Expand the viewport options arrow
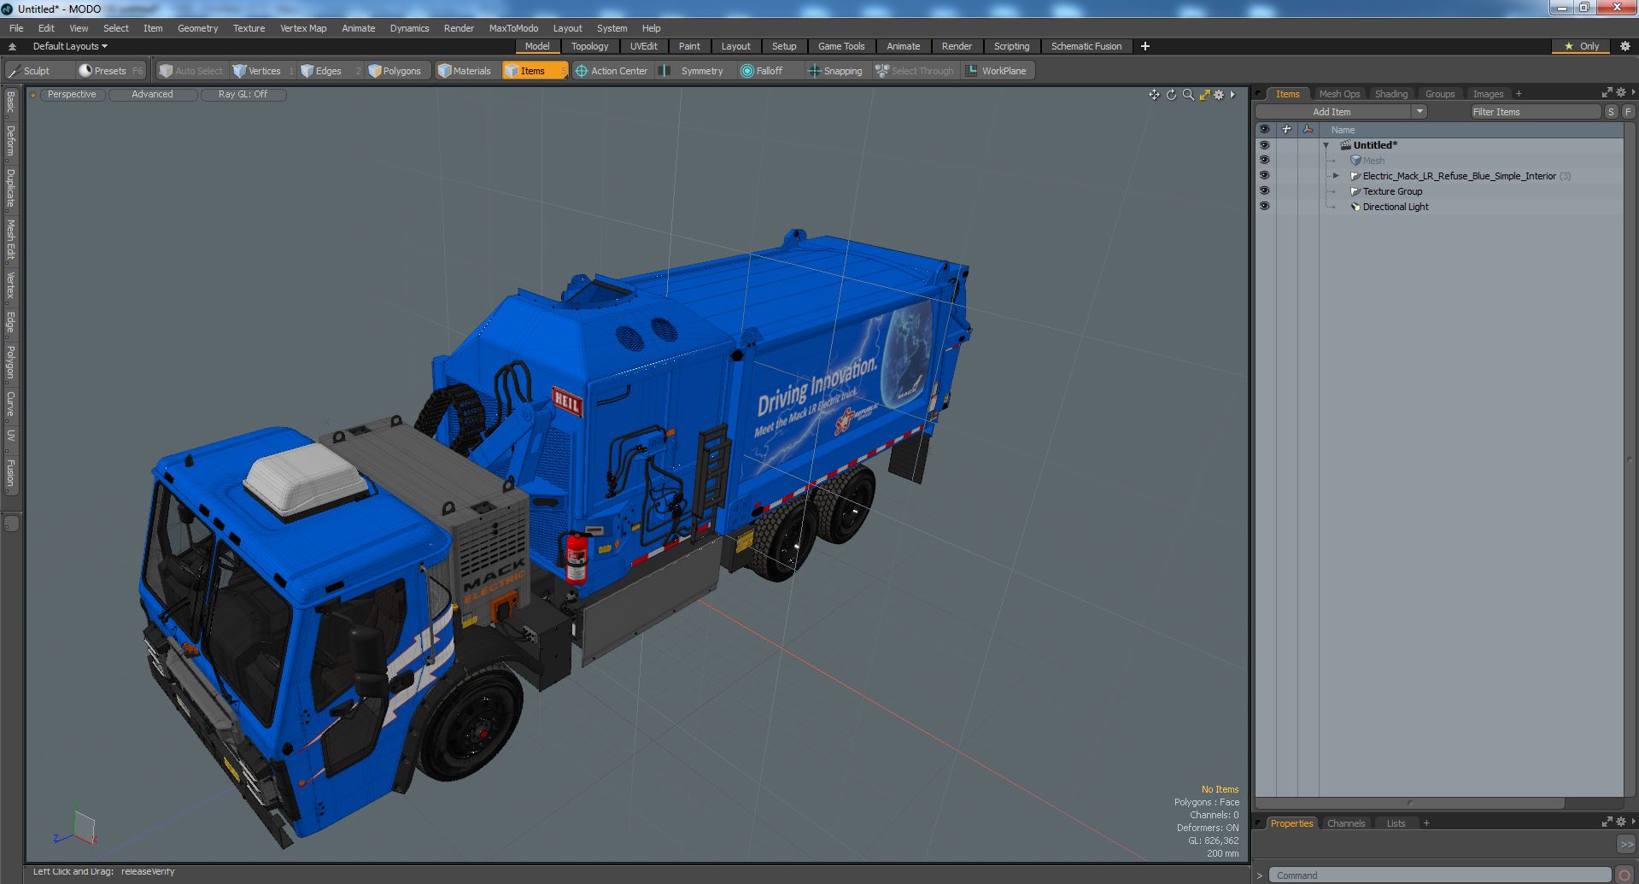The width and height of the screenshot is (1639, 884). click(1232, 95)
